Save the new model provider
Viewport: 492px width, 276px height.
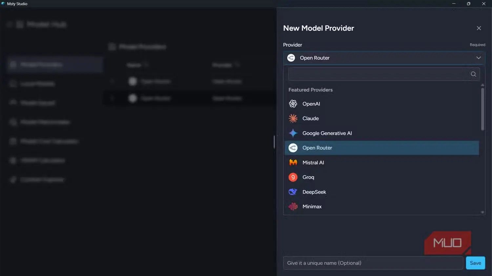coord(475,263)
